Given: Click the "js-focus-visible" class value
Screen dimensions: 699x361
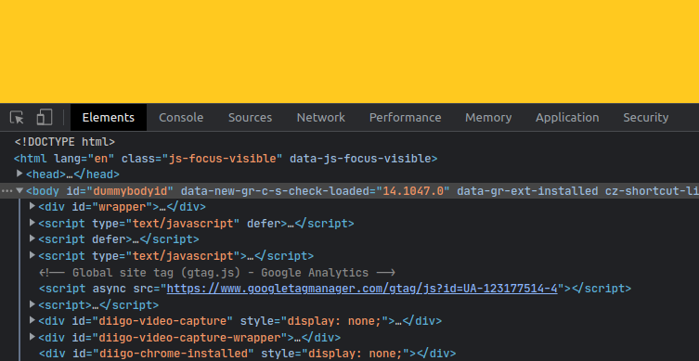Looking at the screenshot, I should (x=223, y=159).
